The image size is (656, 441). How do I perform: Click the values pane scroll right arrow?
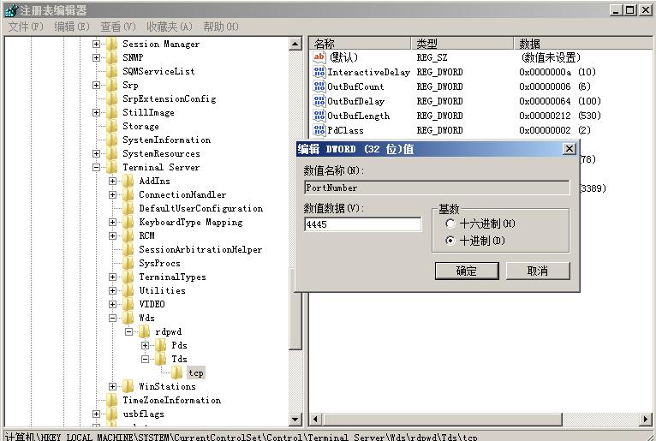(x=646, y=419)
